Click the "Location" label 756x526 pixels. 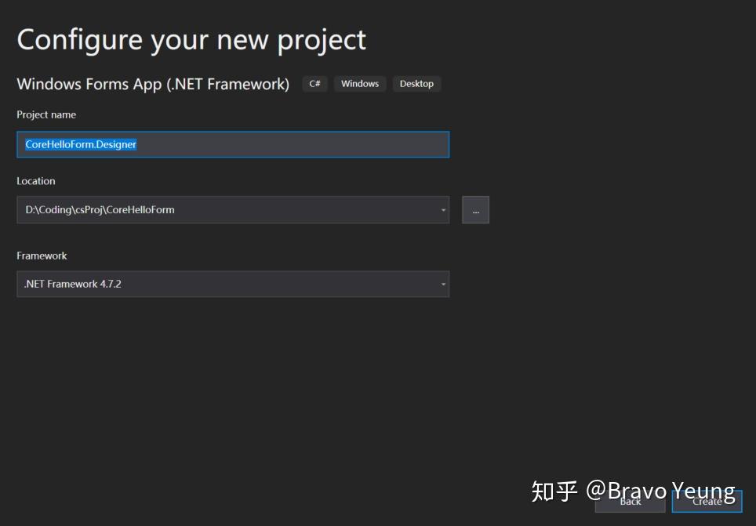pyautogui.click(x=36, y=181)
